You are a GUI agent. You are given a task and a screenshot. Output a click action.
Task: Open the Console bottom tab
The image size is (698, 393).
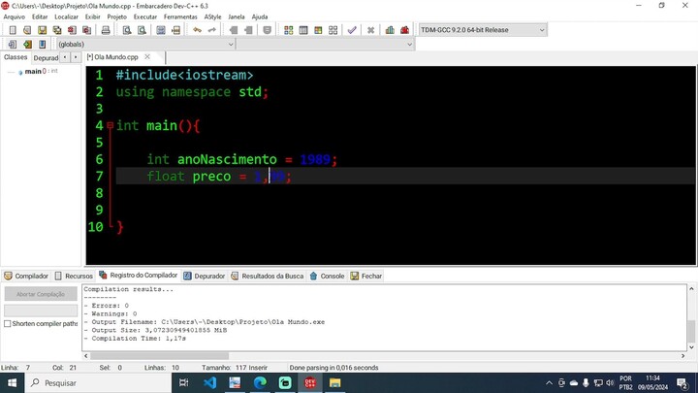click(328, 276)
